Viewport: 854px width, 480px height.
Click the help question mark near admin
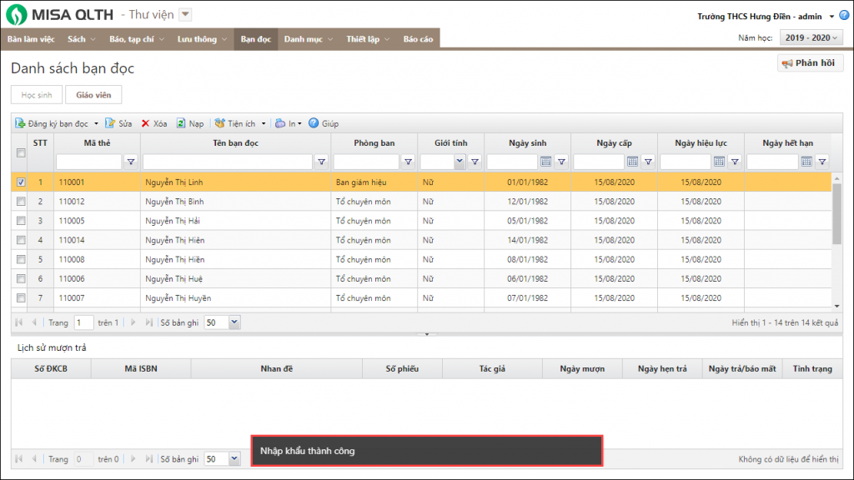pyautogui.click(x=842, y=17)
